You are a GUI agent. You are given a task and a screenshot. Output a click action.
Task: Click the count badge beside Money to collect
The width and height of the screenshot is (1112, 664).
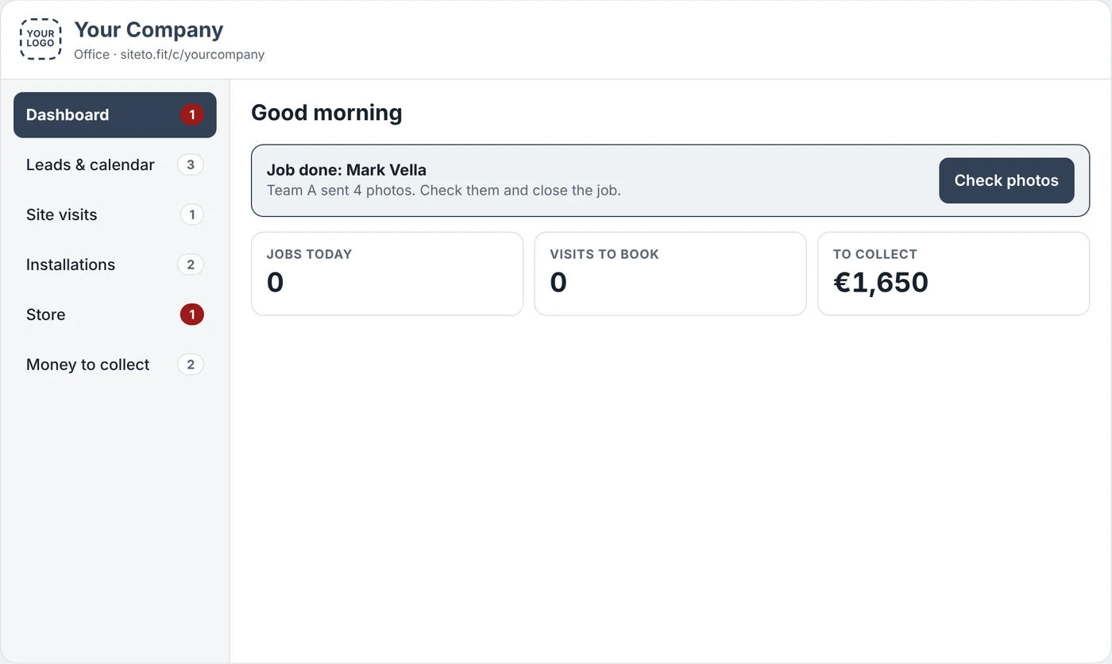tap(191, 365)
